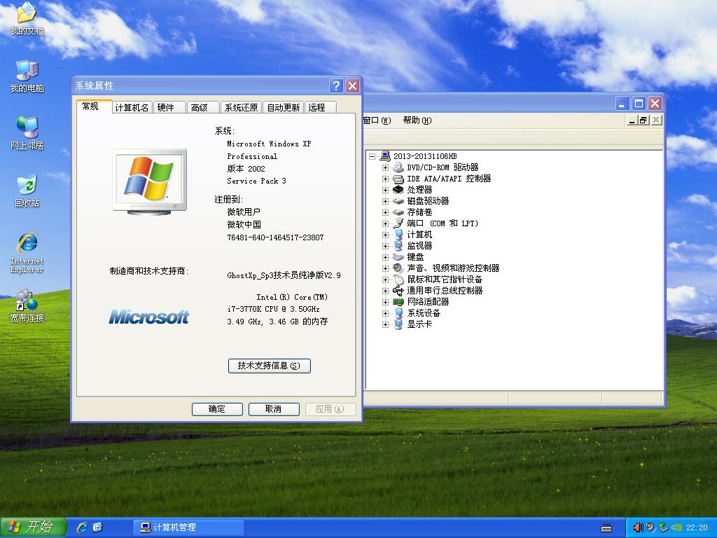This screenshot has width=717, height=538.
Task: Click the safely remove hardware tray icon
Action: [664, 527]
